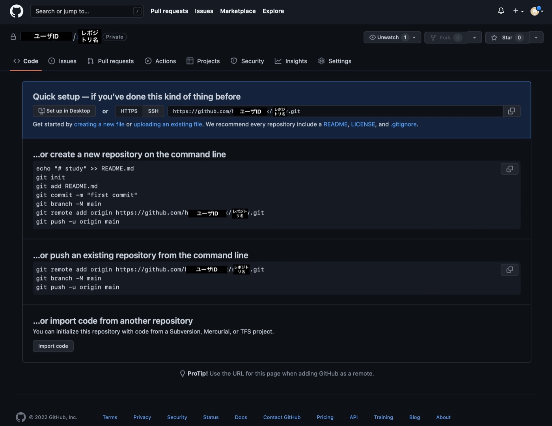Open Status in the footer
Screen dimensions: 552x426
pos(211,417)
